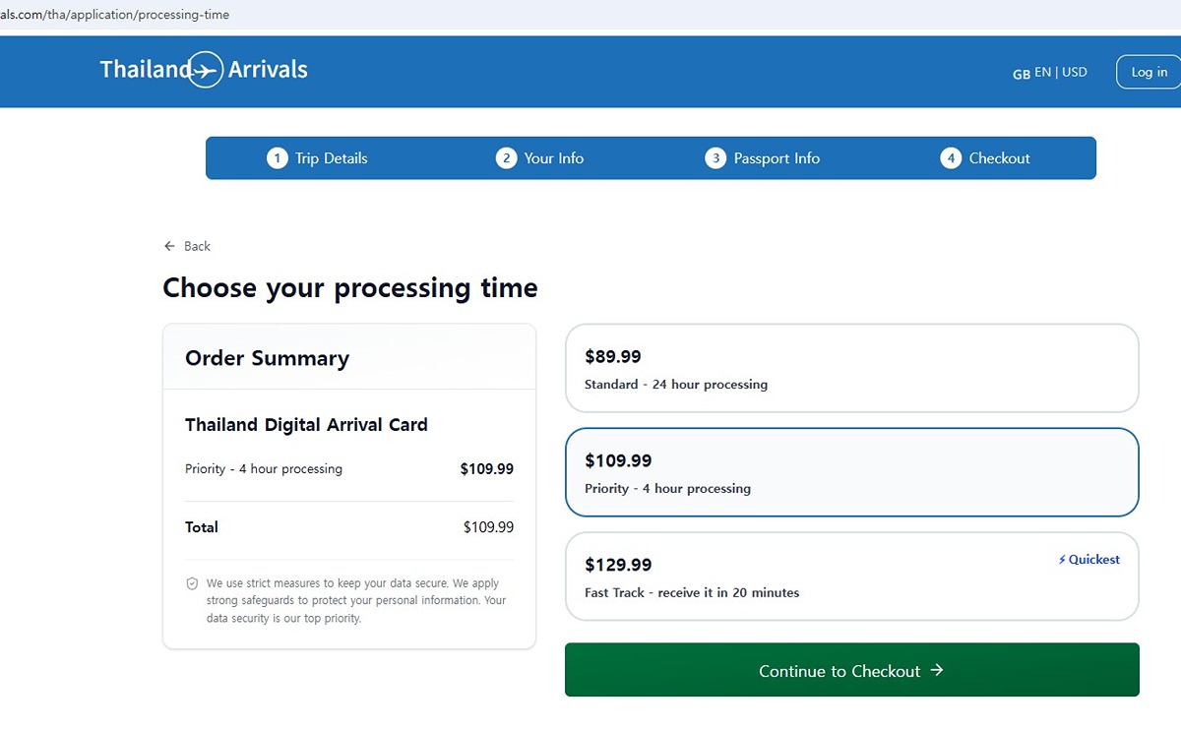
Task: Click Continue to Checkout button
Action: coord(851,671)
